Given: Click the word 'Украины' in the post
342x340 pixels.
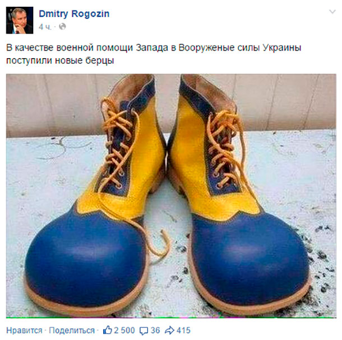Looking at the screenshot, I should point(282,48).
